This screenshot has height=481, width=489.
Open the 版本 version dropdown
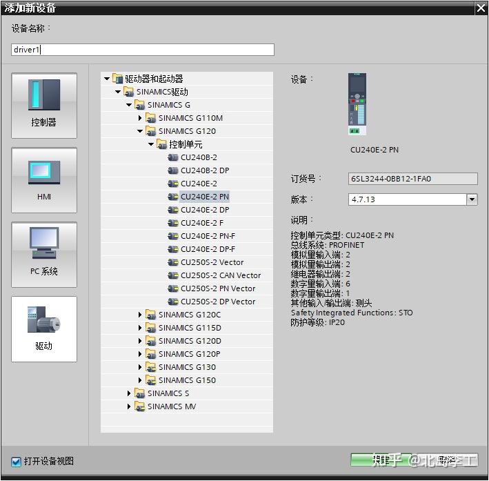472,199
